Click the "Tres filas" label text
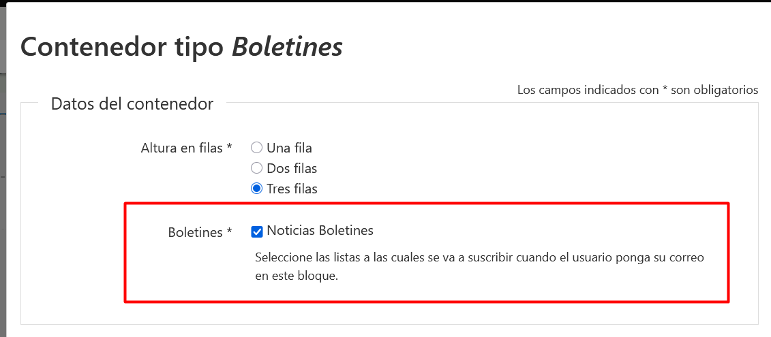This screenshot has width=771, height=337. (x=292, y=189)
